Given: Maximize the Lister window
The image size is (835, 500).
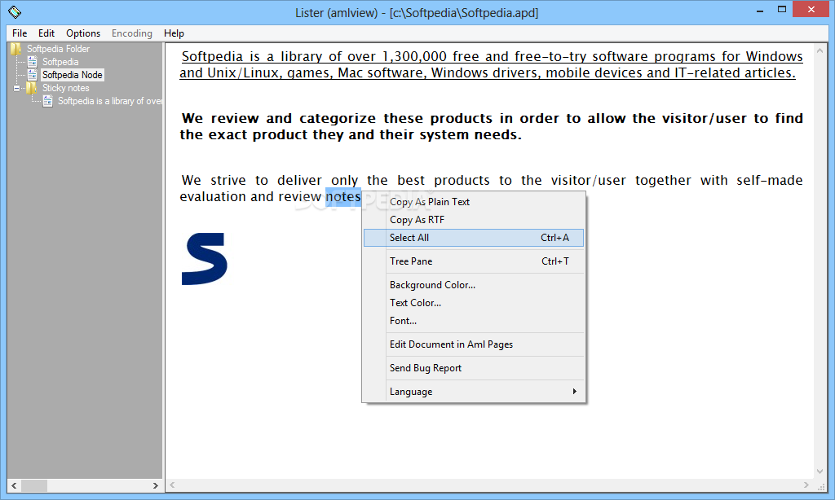Looking at the screenshot, I should pyautogui.click(x=782, y=9).
